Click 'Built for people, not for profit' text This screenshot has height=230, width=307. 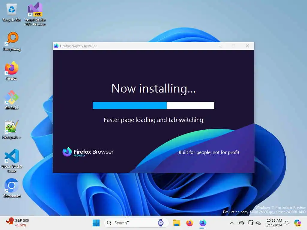(209, 152)
